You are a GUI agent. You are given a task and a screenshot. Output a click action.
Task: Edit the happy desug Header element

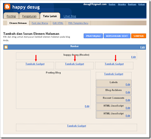pyautogui.click(x=133, y=57)
